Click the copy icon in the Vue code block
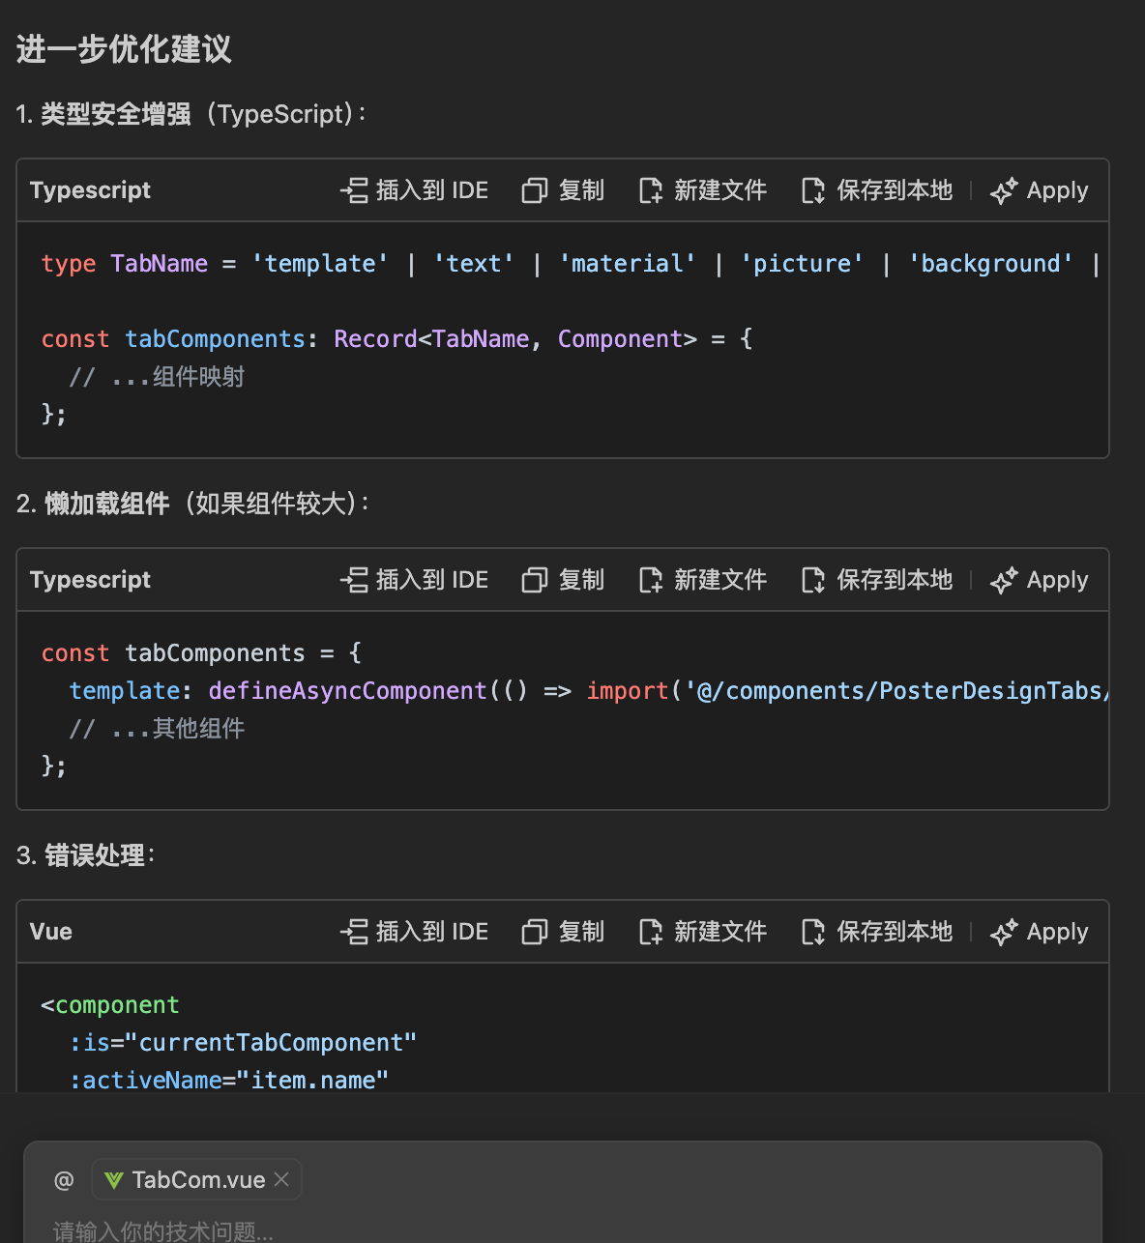The width and height of the screenshot is (1145, 1243). pos(534,932)
